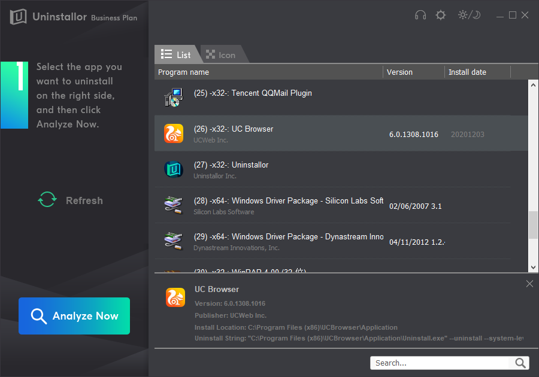Click the Refresh label
Image resolution: width=539 pixels, height=377 pixels.
[x=84, y=200]
